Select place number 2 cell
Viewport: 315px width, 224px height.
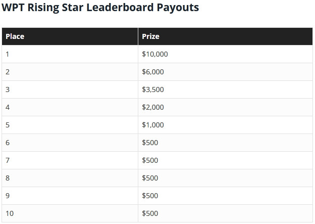point(70,72)
